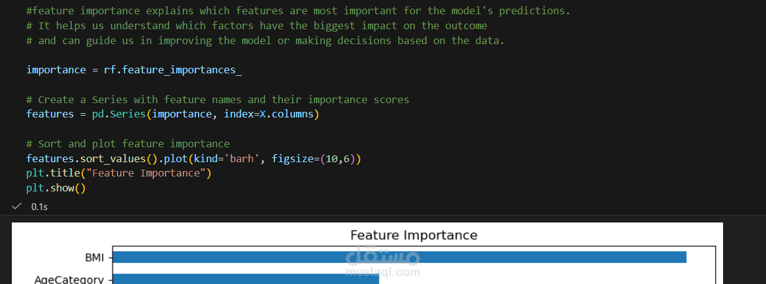Click the pd.Series call in the code
This screenshot has width=766, height=284.
point(122,114)
